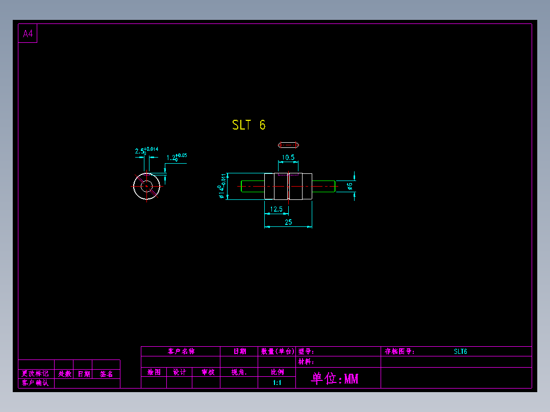
Task: Click the 材料: label
Action: click(x=306, y=362)
